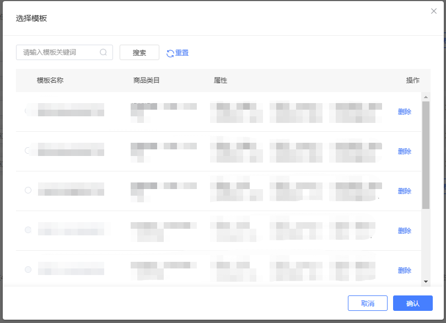Select the third template row's radio button

pyautogui.click(x=28, y=190)
